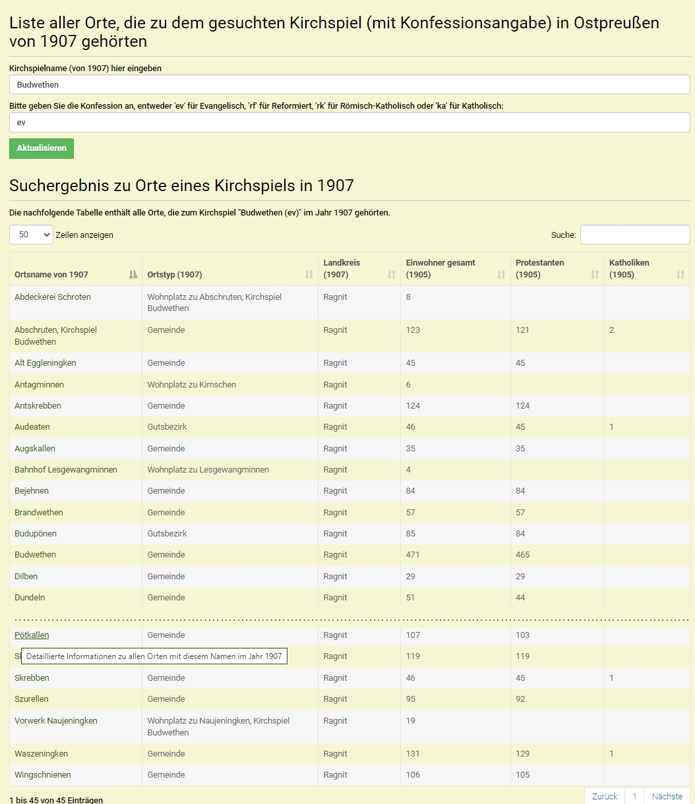This screenshot has height=804, width=695.
Task: Go to Nächste page
Action: [x=667, y=796]
